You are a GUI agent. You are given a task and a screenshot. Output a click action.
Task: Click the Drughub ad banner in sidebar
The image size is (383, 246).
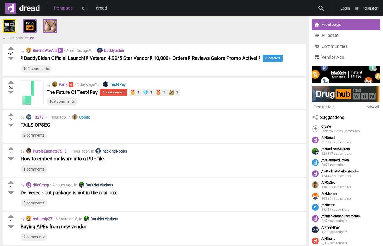tap(346, 94)
